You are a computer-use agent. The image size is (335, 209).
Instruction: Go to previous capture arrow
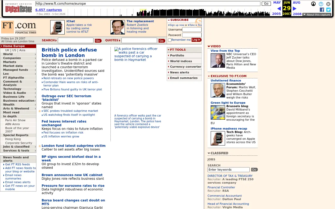(279, 9)
